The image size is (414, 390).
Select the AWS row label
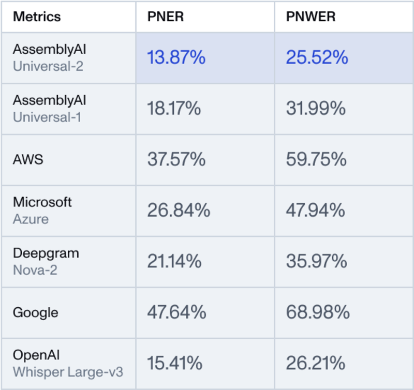pos(28,159)
